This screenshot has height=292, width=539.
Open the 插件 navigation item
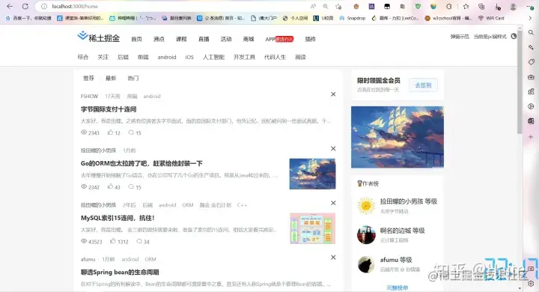tap(311, 39)
